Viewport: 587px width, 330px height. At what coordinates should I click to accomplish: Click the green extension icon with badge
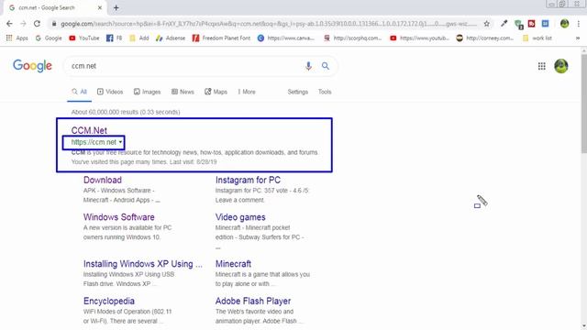pyautogui.click(x=518, y=25)
